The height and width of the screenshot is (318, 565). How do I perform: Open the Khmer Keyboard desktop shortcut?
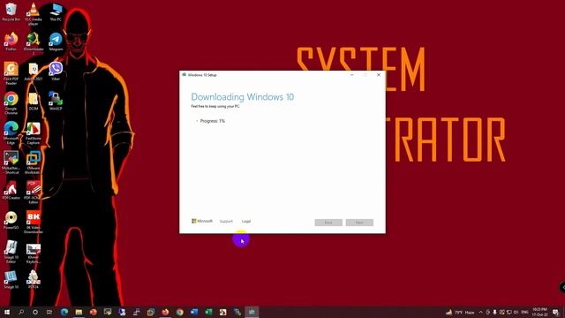34,254
